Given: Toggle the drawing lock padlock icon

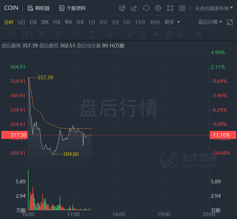Looking at the screenshot, I should [x=143, y=34].
